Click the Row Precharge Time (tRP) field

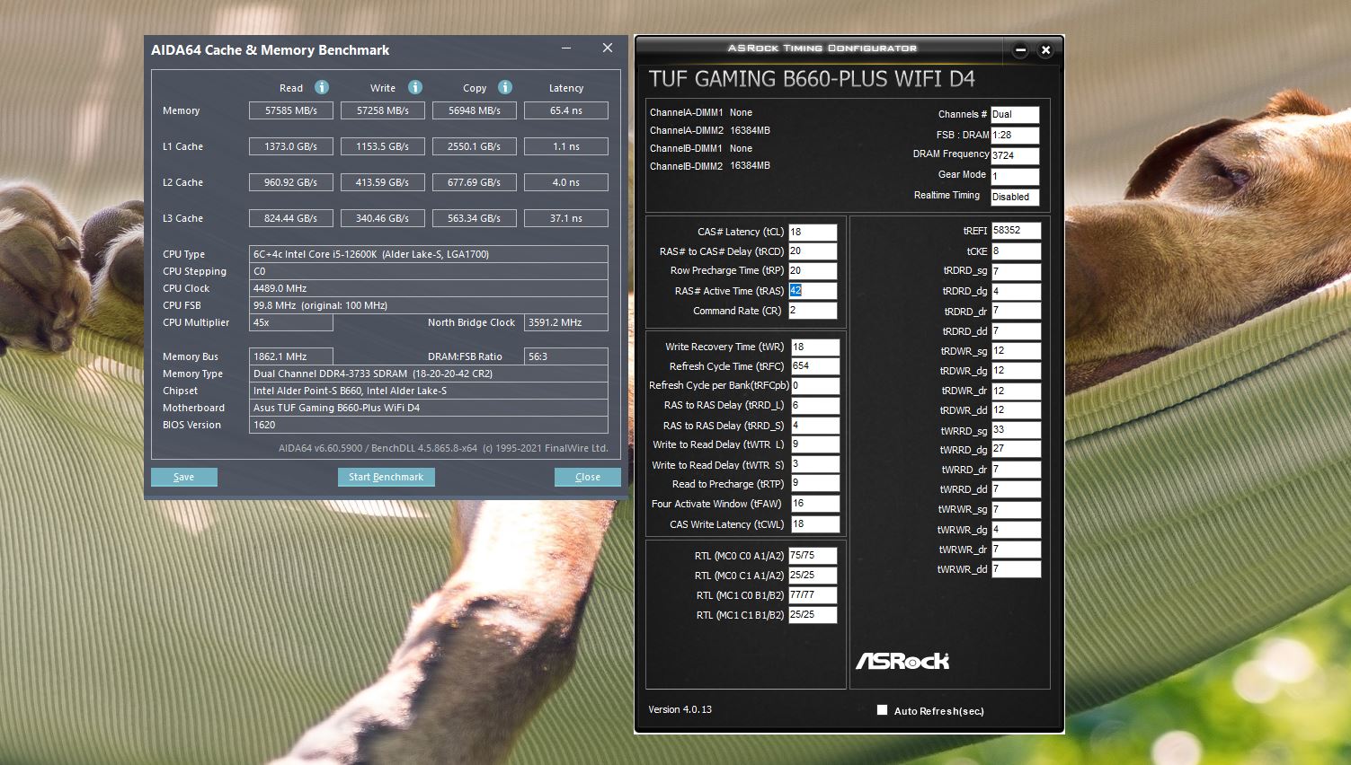[813, 270]
